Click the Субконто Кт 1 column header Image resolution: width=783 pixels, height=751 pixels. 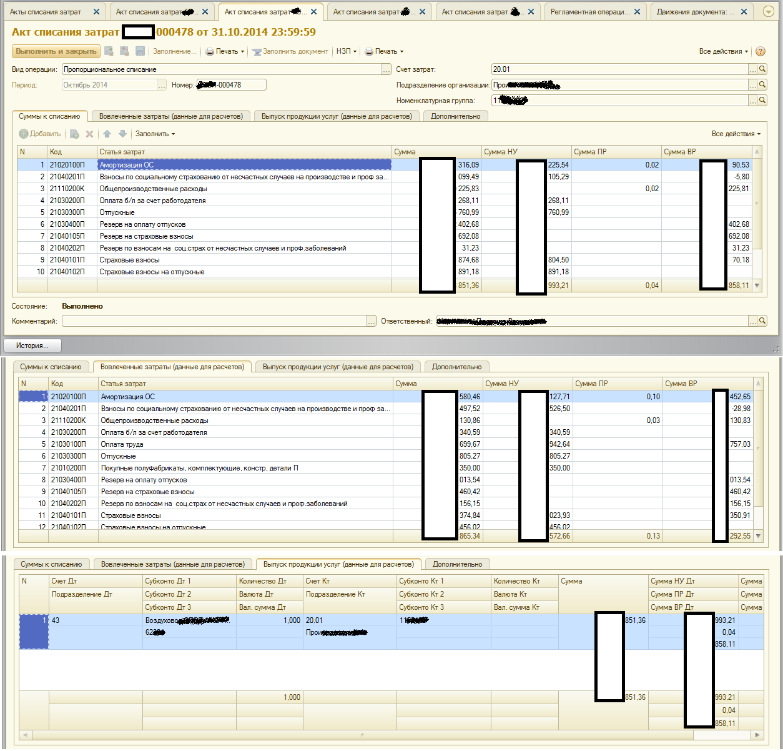443,581
